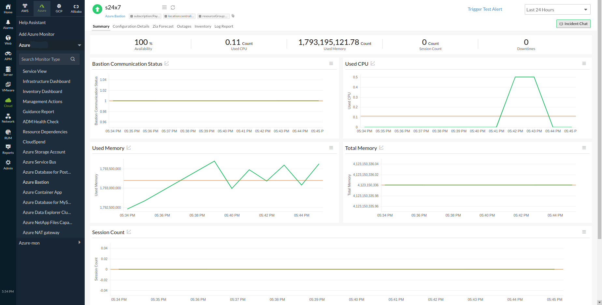Open Used CPU chart options menu
This screenshot has width=602, height=305.
584,63
